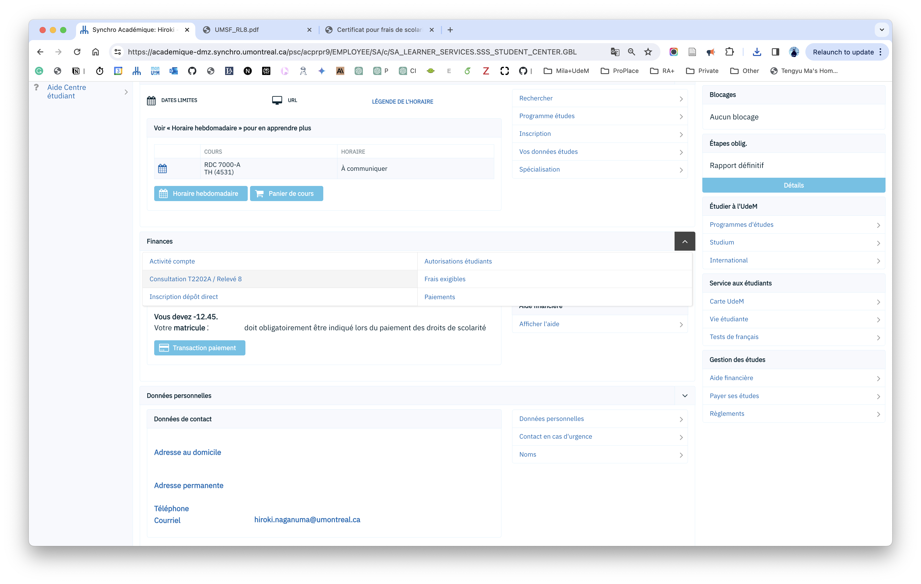Image resolution: width=921 pixels, height=584 pixels.
Task: Open the stopwatch timer bookmark
Action: (x=100, y=71)
